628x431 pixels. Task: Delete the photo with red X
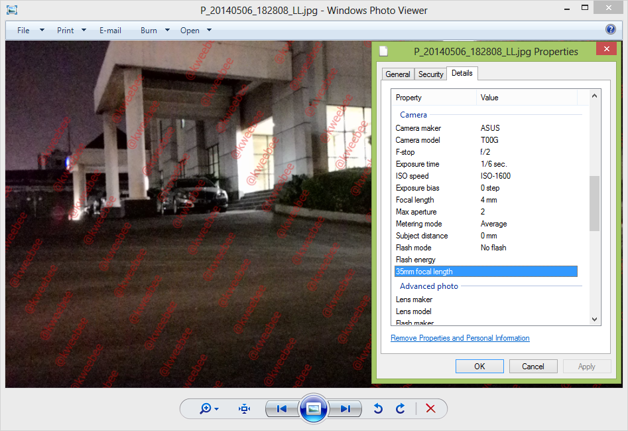pos(430,408)
